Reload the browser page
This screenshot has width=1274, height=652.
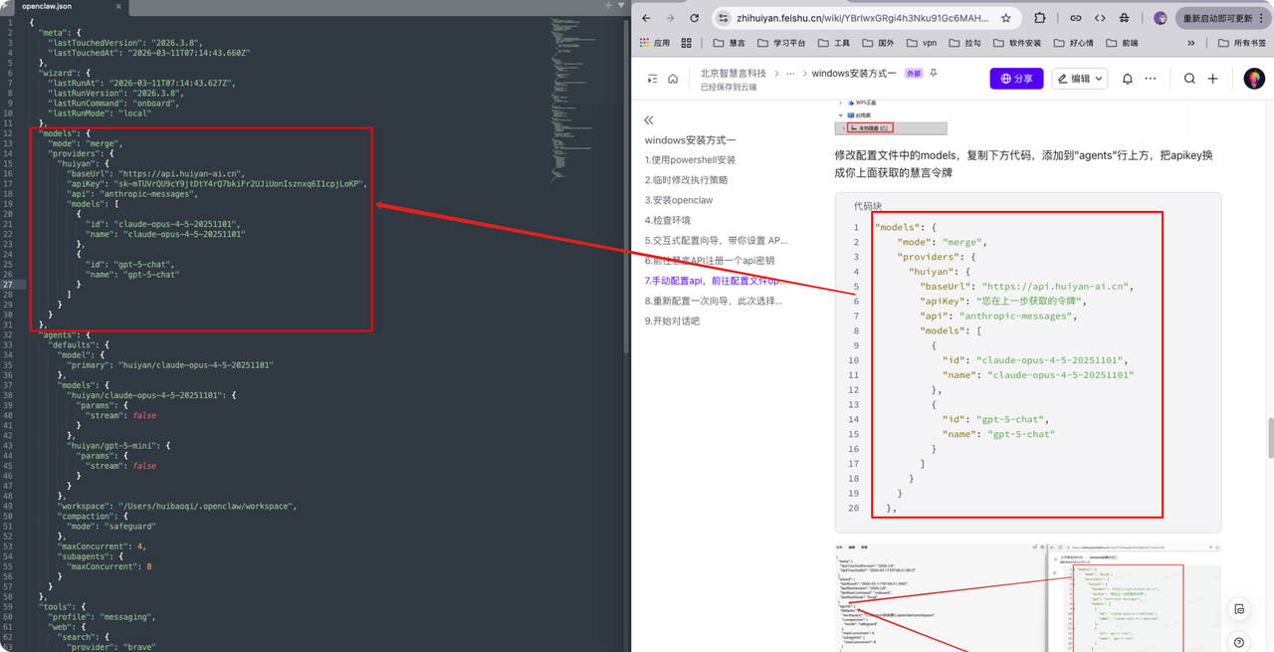pos(695,18)
